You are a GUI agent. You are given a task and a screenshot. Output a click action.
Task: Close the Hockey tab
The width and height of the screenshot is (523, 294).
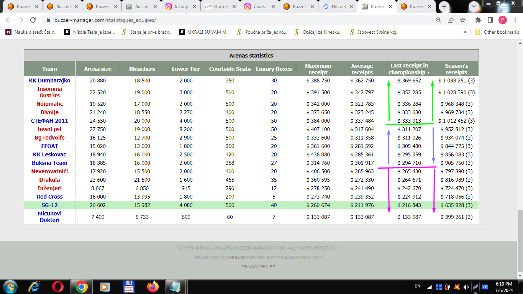[234, 7]
